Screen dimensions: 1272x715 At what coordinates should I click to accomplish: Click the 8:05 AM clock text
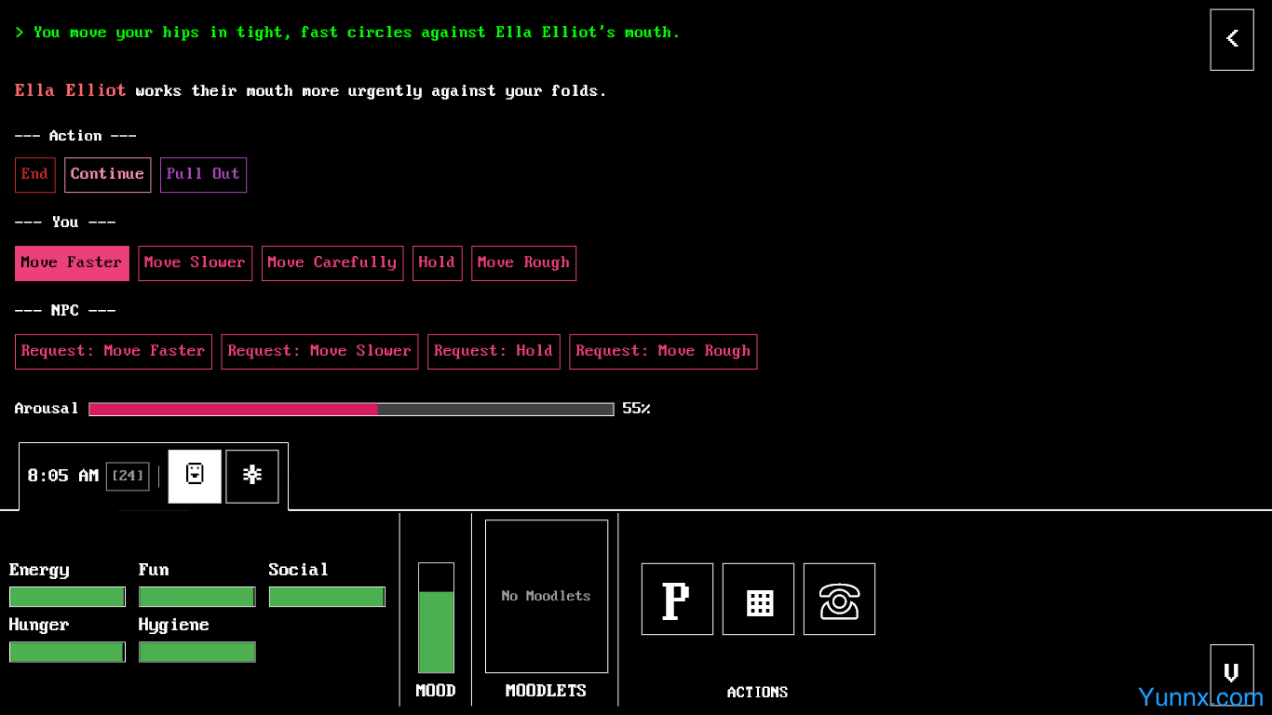coord(62,476)
